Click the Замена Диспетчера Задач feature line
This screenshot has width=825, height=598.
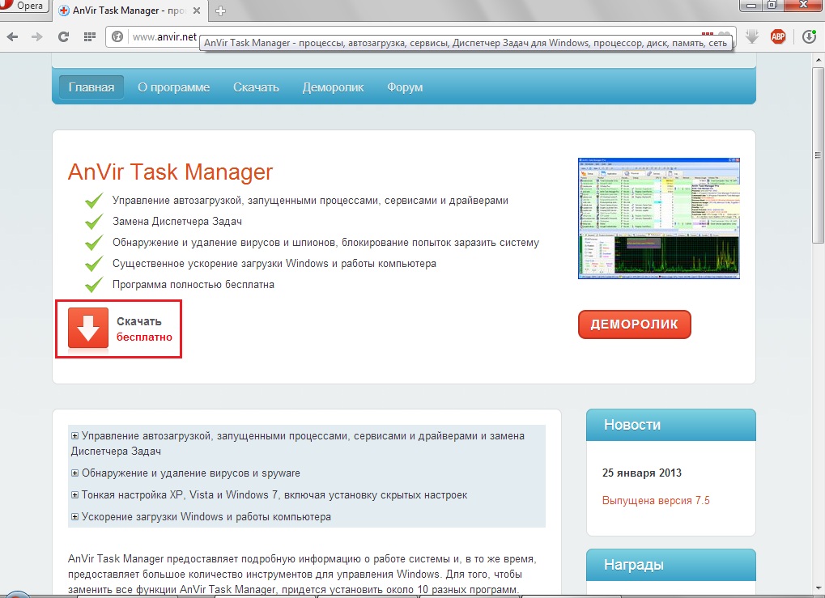[176, 222]
